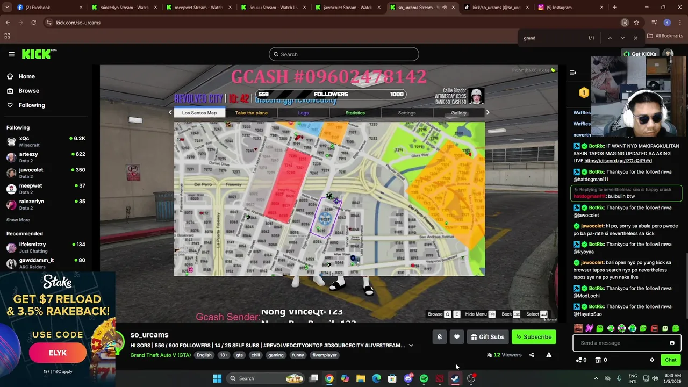Select the English tag
The width and height of the screenshot is (688, 387).
click(x=204, y=355)
